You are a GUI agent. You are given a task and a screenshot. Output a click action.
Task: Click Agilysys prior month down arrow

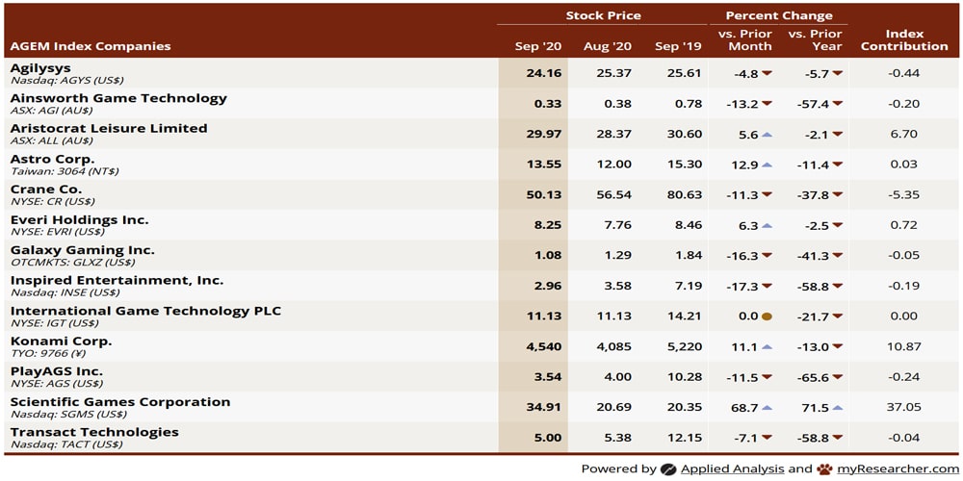click(x=768, y=73)
